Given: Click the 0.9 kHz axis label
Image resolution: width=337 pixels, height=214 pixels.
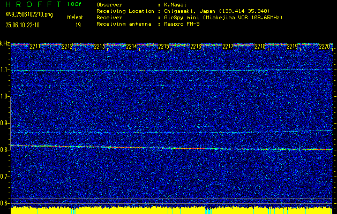Looking at the screenshot, I should pyautogui.click(x=4, y=123).
